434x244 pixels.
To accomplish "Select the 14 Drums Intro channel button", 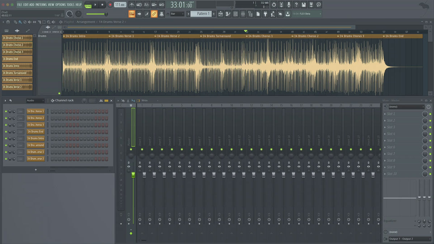I will point(35,138).
